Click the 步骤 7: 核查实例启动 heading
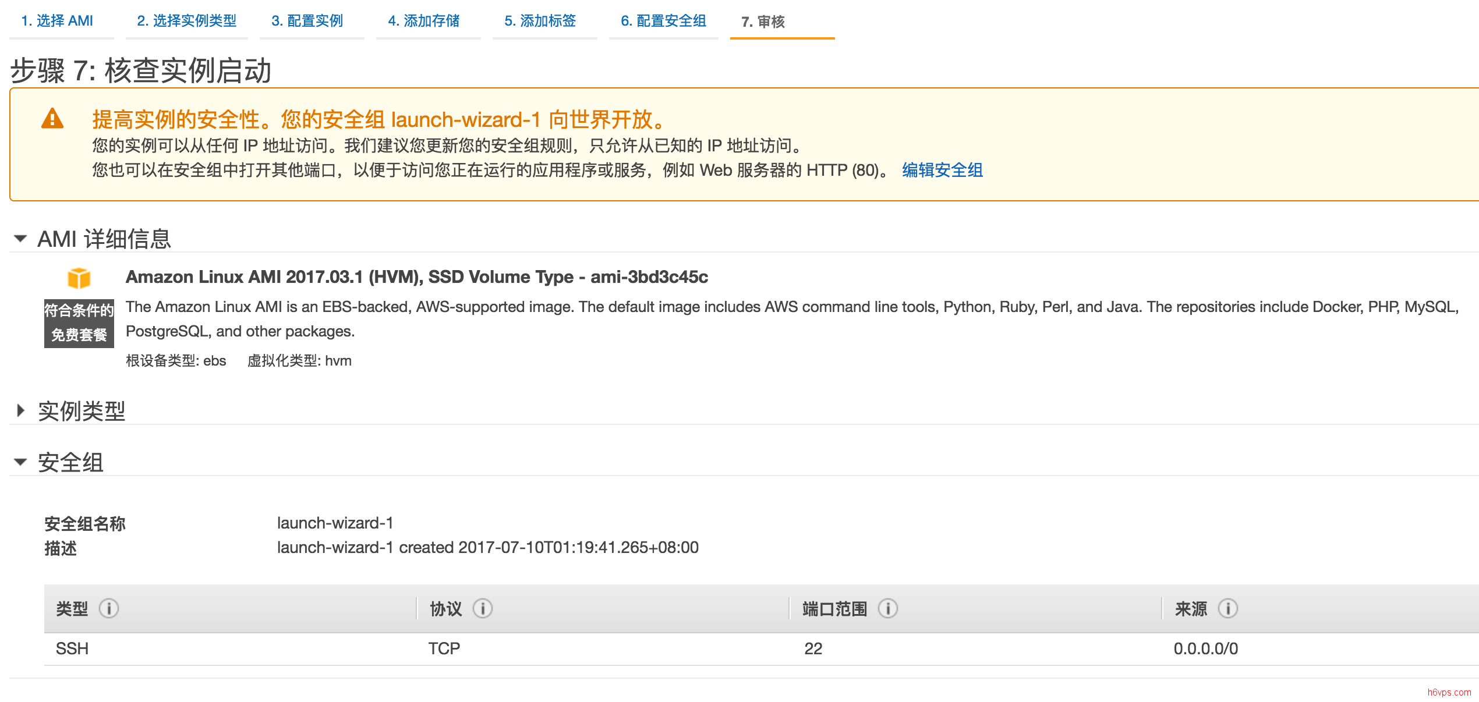Image resolution: width=1479 pixels, height=702 pixels. pos(141,71)
